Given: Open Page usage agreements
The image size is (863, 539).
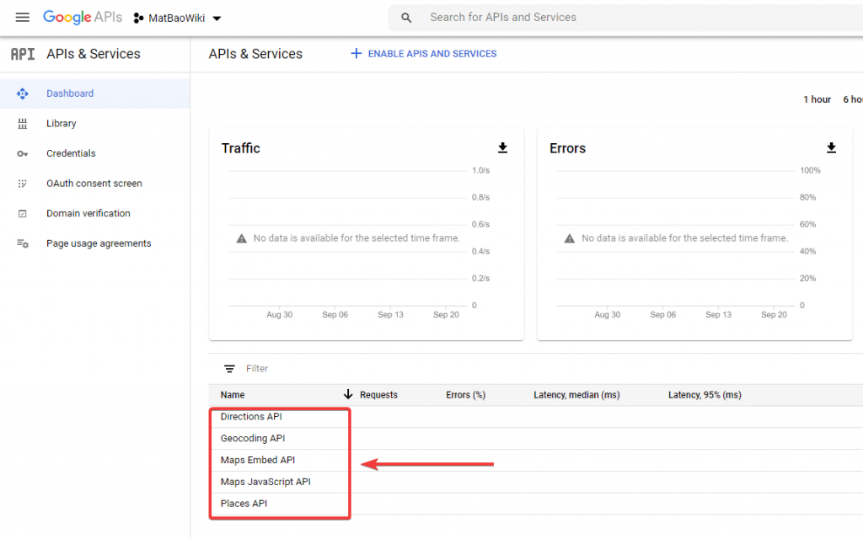Looking at the screenshot, I should point(99,243).
